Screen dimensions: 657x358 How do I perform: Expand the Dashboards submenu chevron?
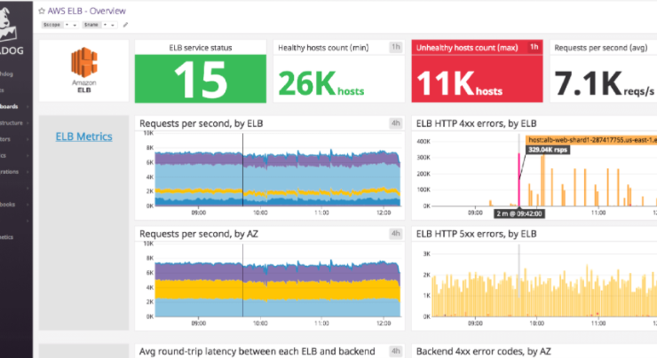point(28,106)
